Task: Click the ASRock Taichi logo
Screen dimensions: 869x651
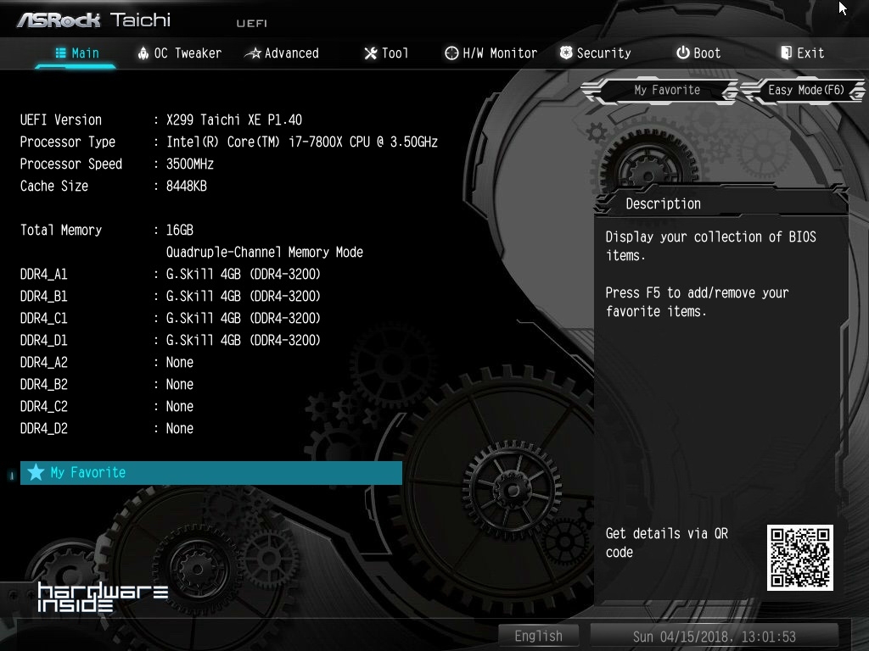Action: [93, 20]
